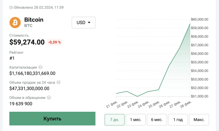Click the Рейтинг label
This screenshot has height=131, width=219.
(16, 53)
